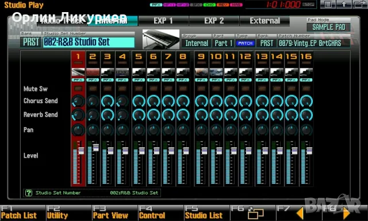Image resolution: width=368 pixels, height=221 pixels.
Task: Click the red tempo time display
Action: coord(283,5)
